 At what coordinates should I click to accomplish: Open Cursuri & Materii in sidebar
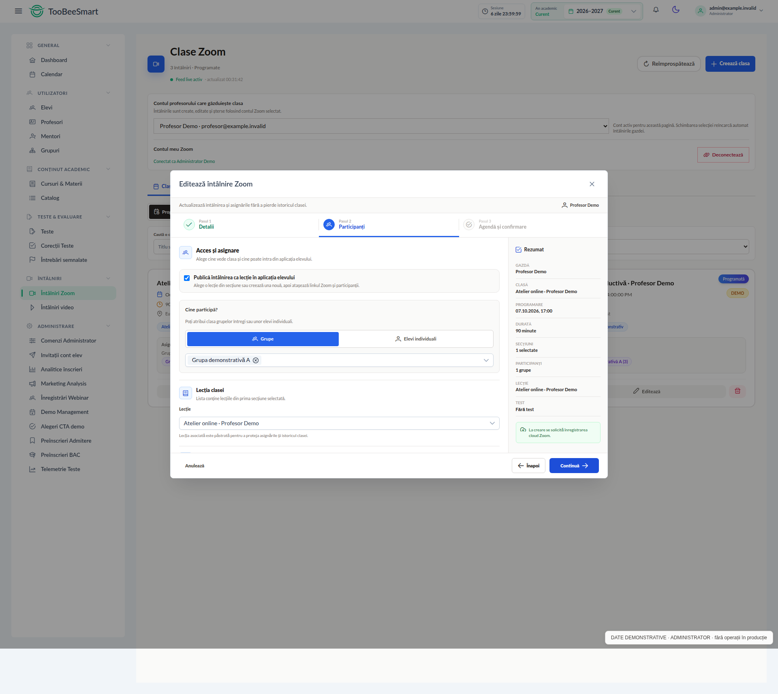click(x=68, y=184)
